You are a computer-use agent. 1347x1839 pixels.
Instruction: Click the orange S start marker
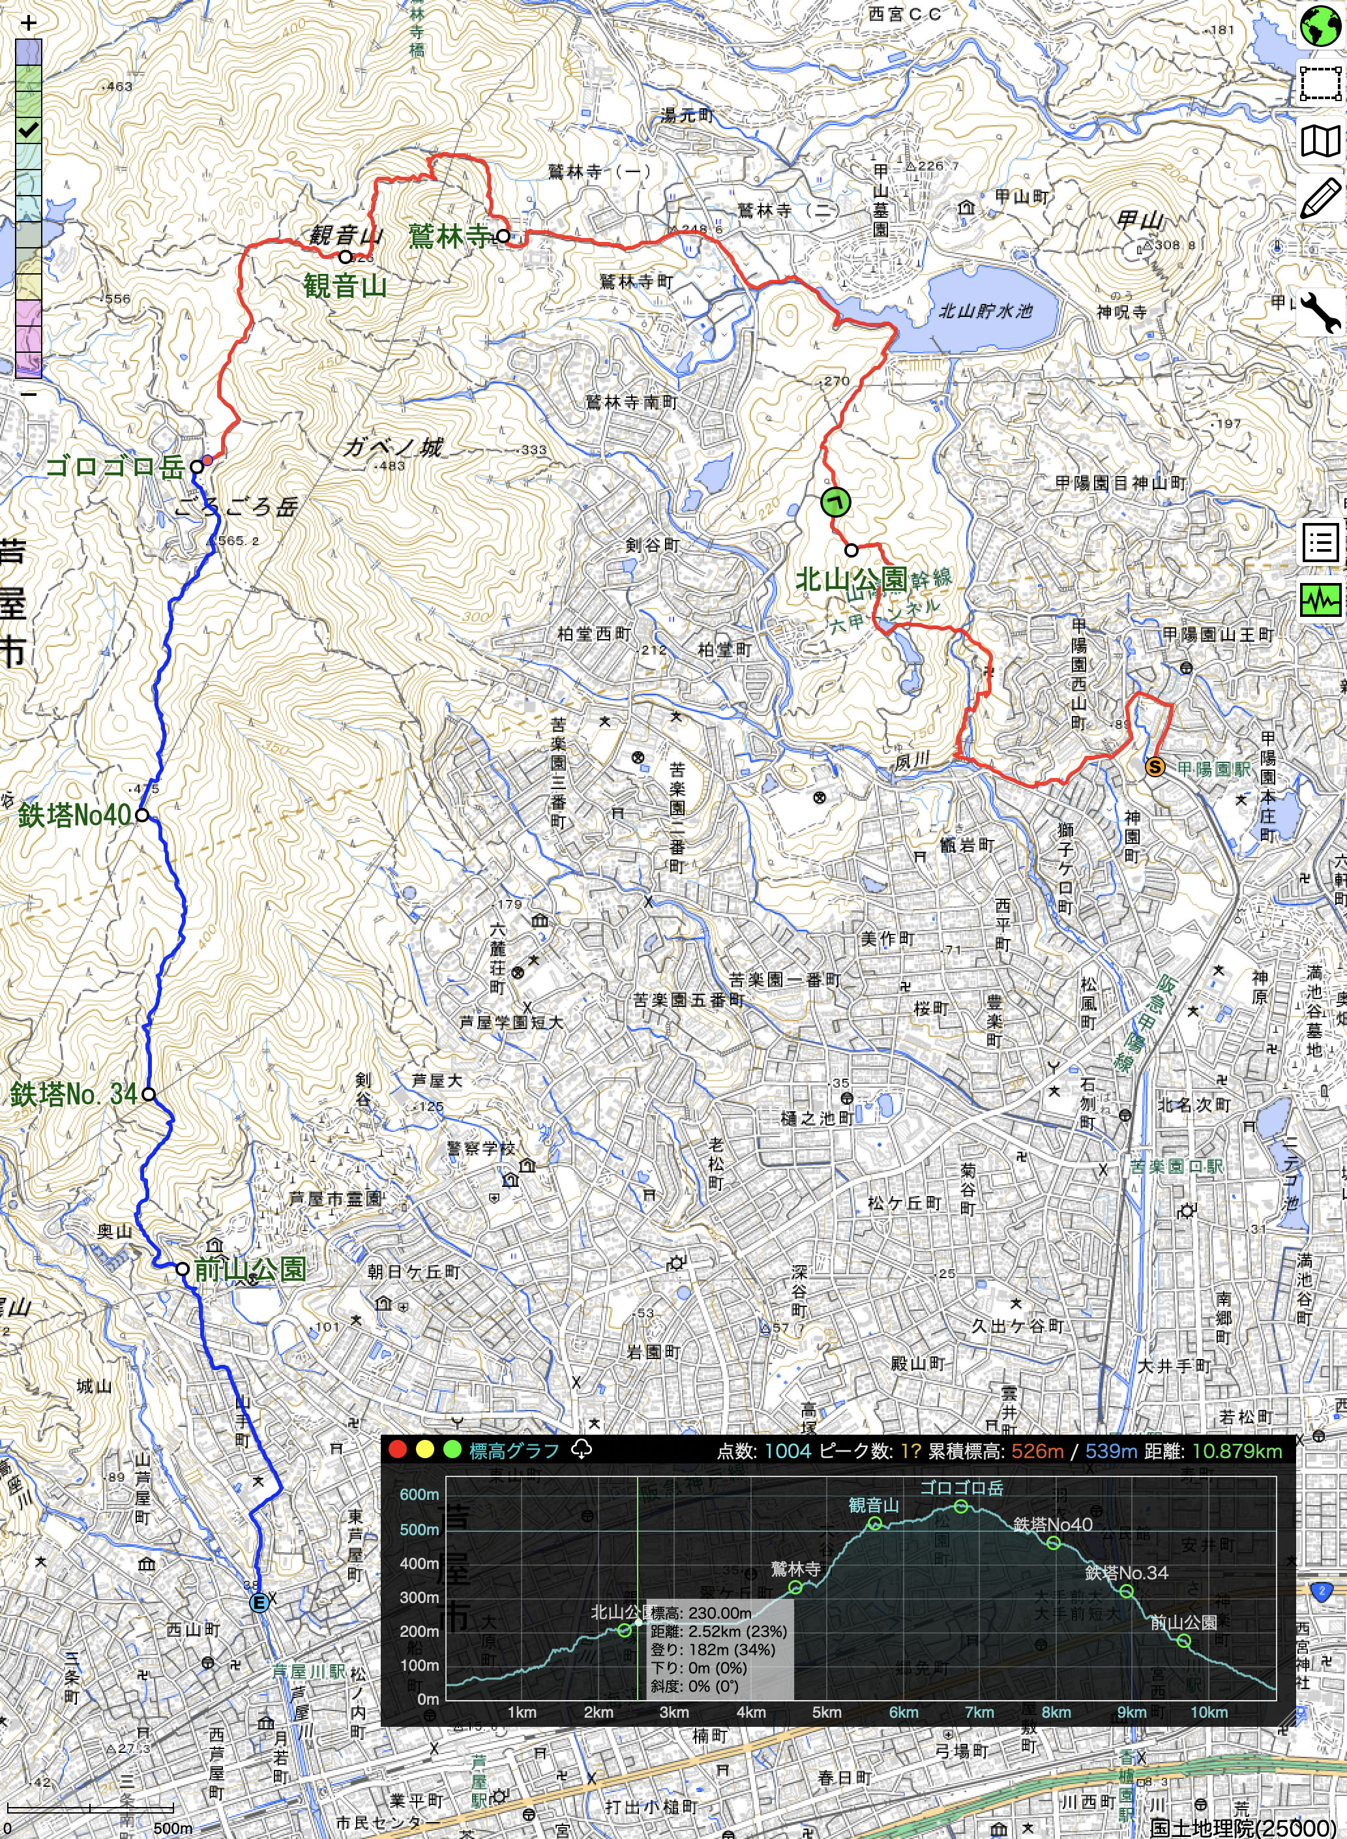point(1155,767)
